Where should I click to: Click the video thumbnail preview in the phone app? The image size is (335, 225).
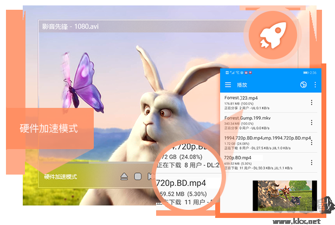pyautogui.click(x=285, y=196)
